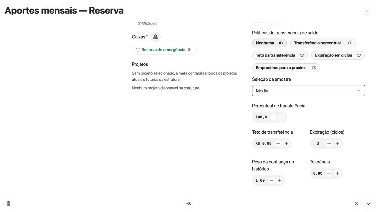This screenshot has width=377, height=212.
Task: Click the trash delete icon
Action: click(8, 203)
